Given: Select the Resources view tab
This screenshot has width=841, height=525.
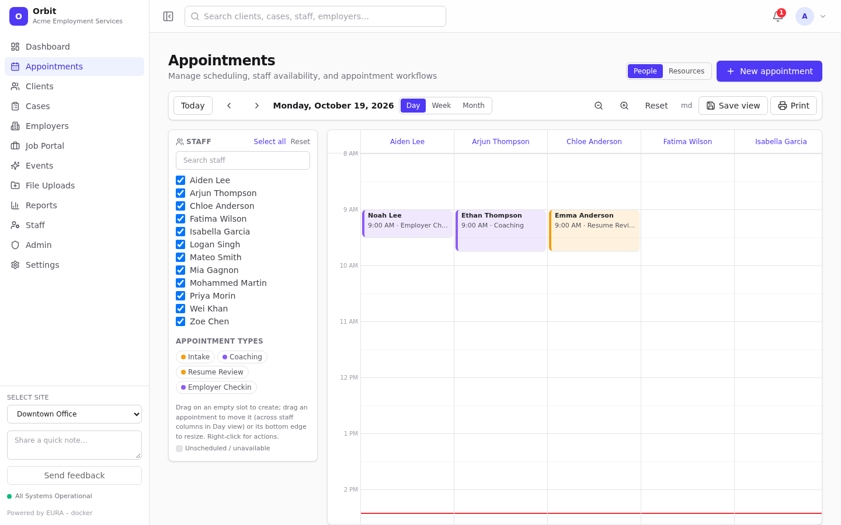Looking at the screenshot, I should point(686,71).
